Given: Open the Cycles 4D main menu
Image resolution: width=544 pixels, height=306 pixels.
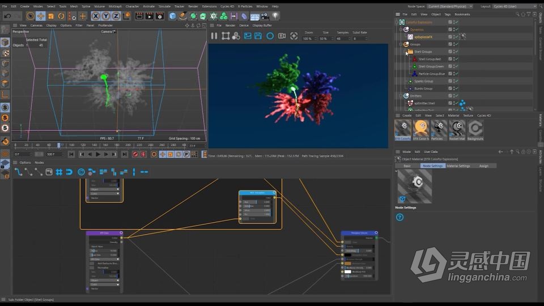Looking at the screenshot, I should click(227, 6).
